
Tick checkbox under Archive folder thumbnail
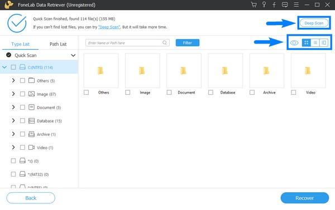click(252, 92)
